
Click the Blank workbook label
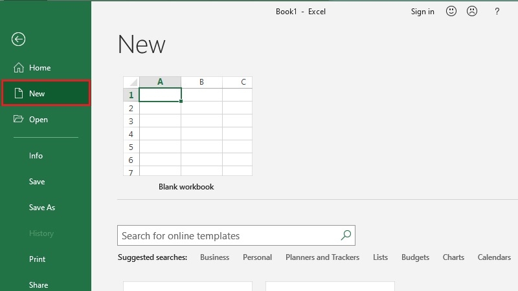click(186, 187)
